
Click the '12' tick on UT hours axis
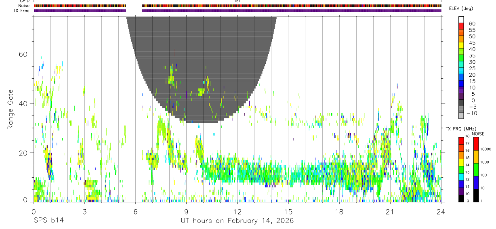point(237,211)
